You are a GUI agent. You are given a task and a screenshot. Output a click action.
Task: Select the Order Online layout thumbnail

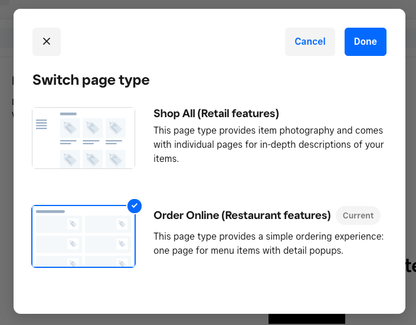pyautogui.click(x=83, y=236)
